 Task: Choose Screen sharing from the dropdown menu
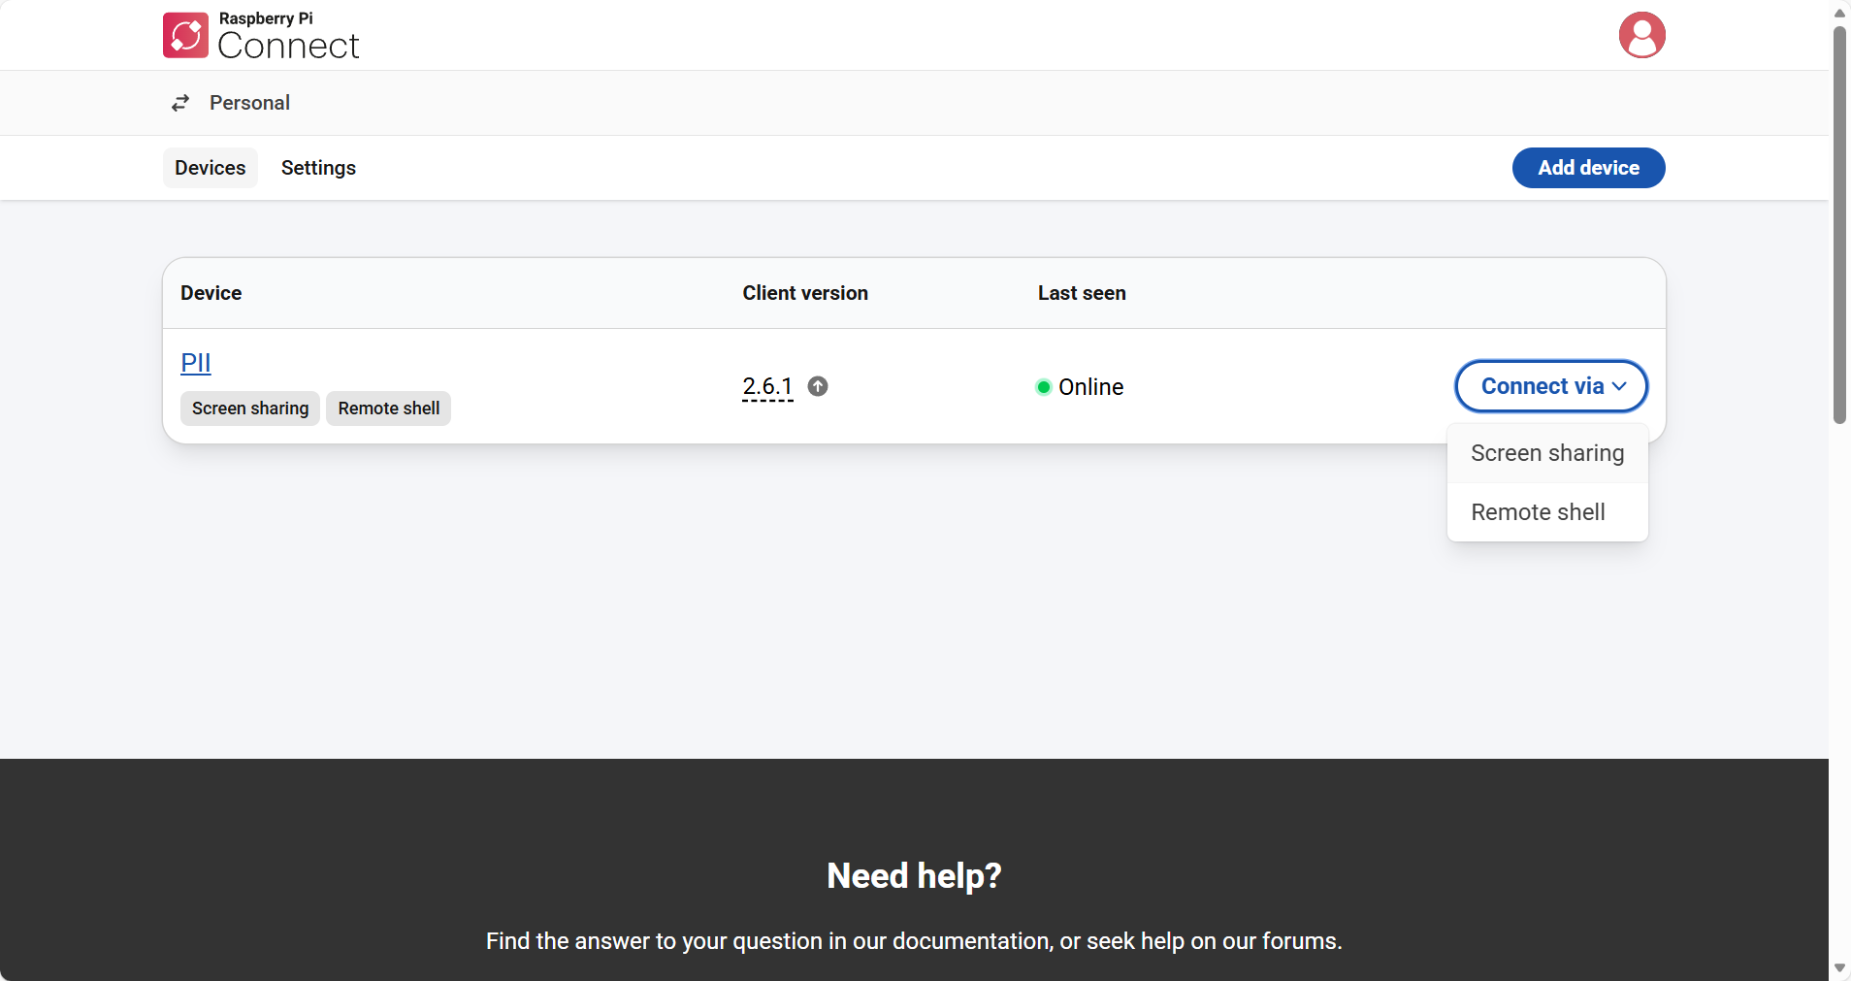[x=1546, y=453]
